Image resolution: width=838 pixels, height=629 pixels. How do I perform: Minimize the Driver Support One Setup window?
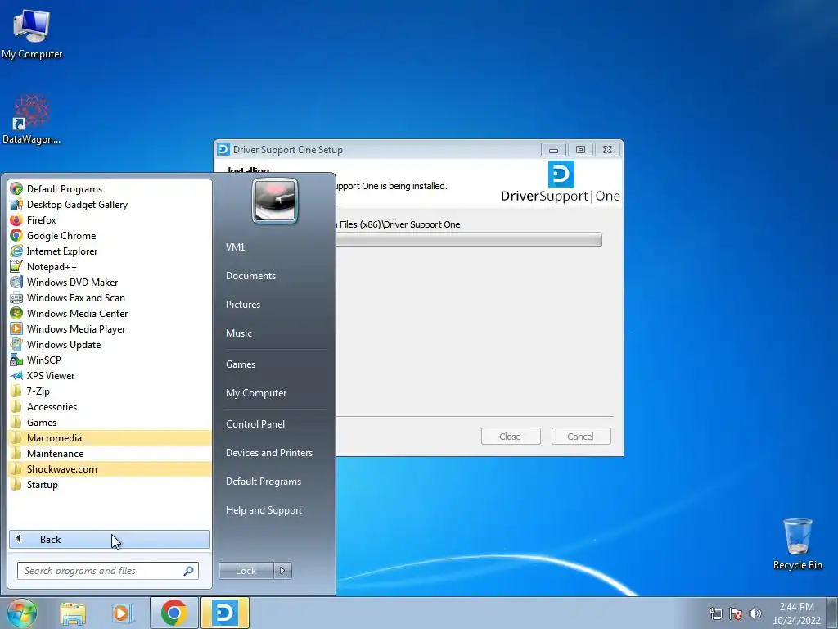tap(553, 150)
